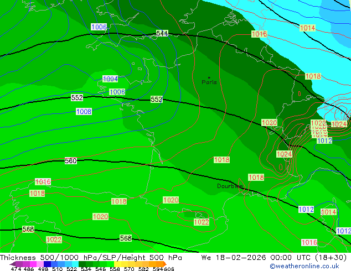Image resolution: width=351 pixels, height=271 pixels.
Task: Click the Thickness 500/1000 hPa chart title
Action: (x=91, y=258)
